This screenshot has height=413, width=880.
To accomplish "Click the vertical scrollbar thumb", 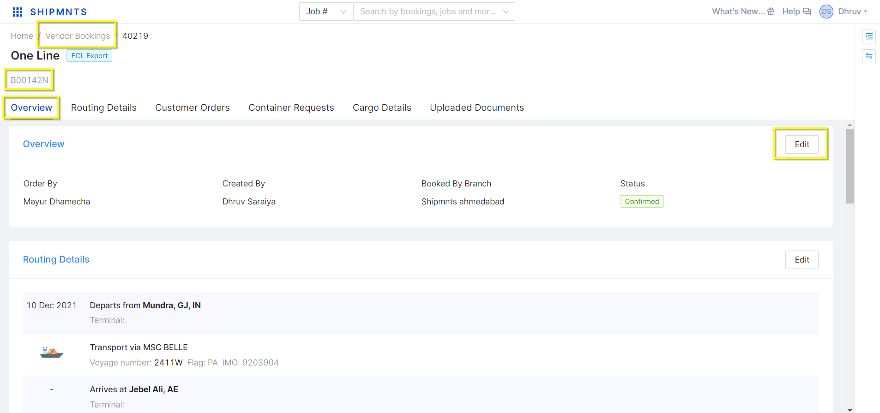I will click(x=850, y=166).
